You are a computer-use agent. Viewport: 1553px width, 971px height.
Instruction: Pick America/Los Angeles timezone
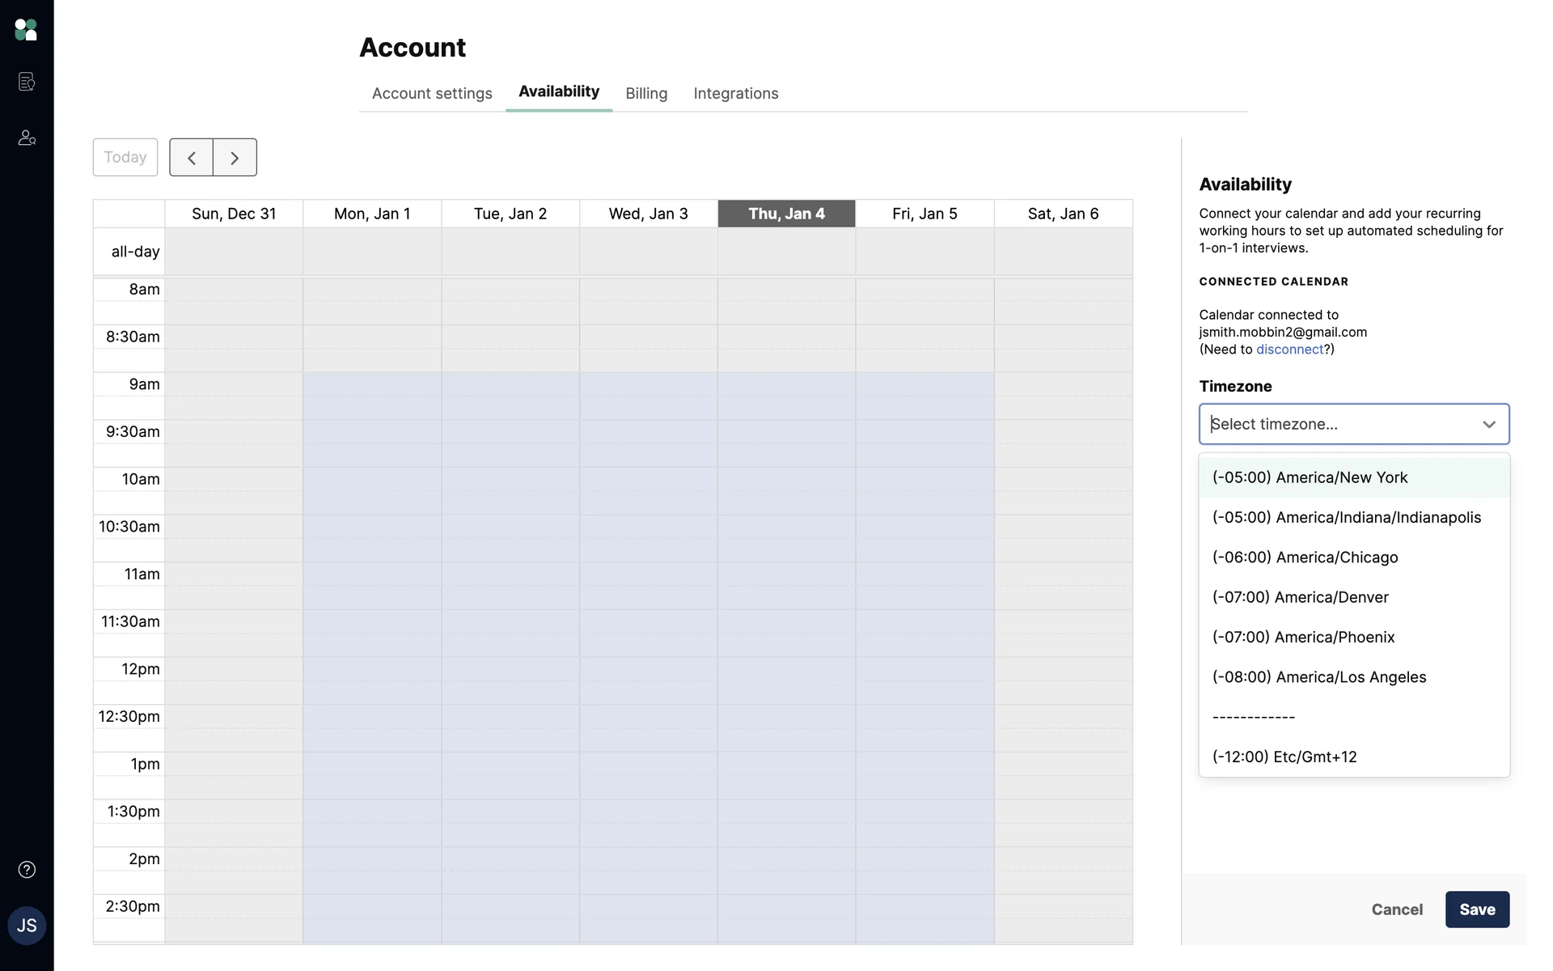point(1318,677)
